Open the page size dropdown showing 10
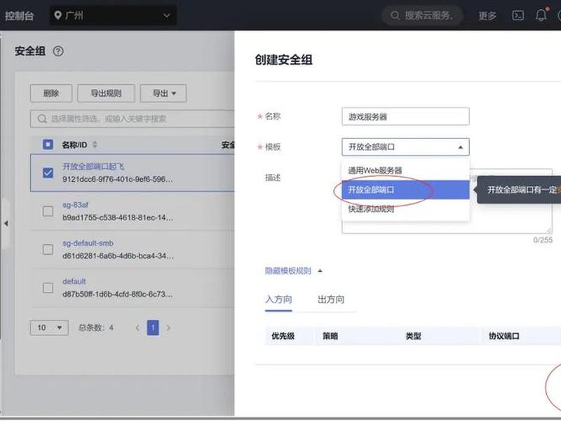 point(49,328)
